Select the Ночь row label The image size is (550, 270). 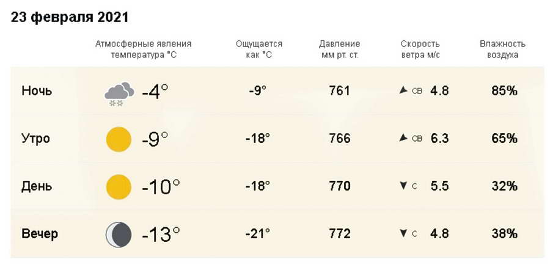37,91
